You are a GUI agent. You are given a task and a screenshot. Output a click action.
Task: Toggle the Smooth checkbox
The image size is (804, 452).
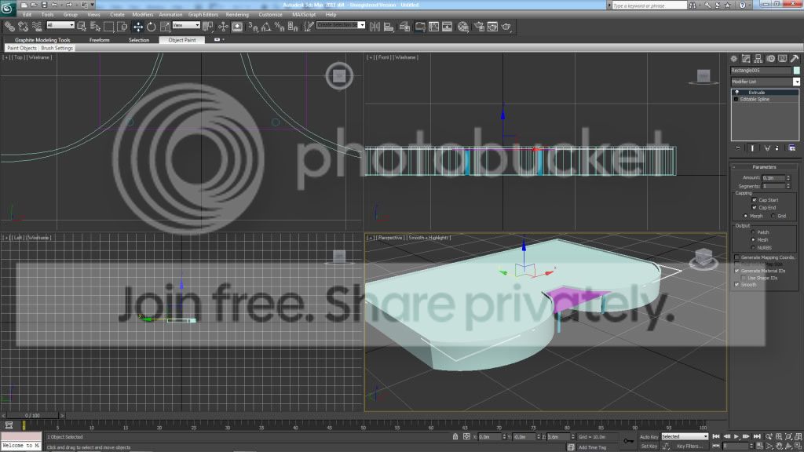(737, 284)
